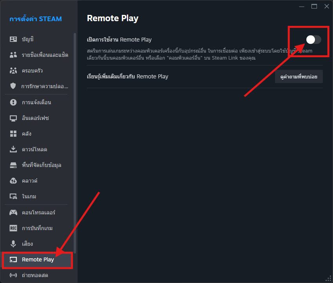Maximize the Steam settings window

click(314, 6)
